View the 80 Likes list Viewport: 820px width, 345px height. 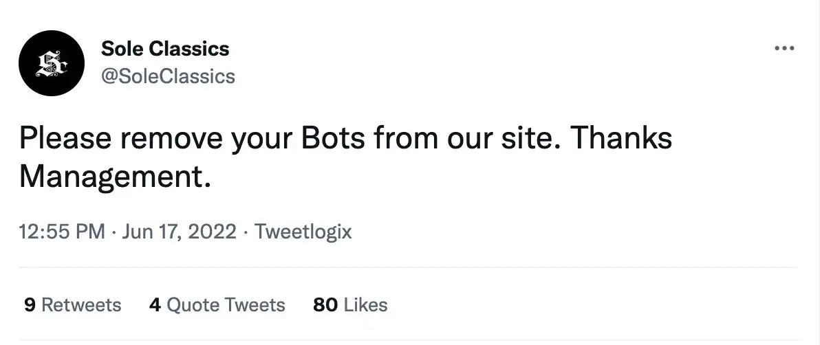pos(350,304)
